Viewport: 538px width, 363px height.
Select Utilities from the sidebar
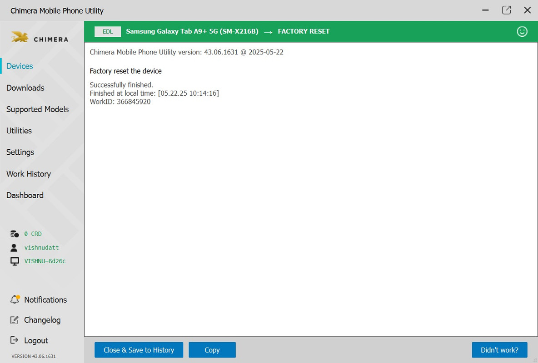19,131
